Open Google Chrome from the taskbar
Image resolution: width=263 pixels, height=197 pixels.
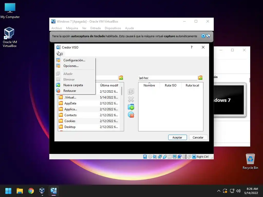coord(31,191)
